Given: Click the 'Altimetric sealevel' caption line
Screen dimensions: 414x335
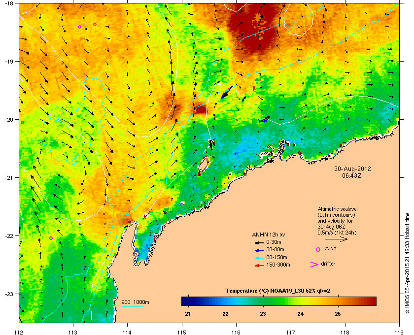Looking at the screenshot, I should tap(338, 209).
